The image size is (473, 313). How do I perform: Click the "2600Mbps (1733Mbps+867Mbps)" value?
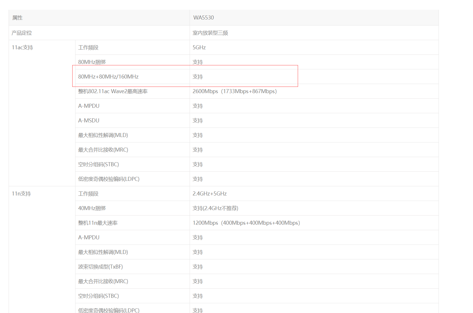(x=235, y=91)
